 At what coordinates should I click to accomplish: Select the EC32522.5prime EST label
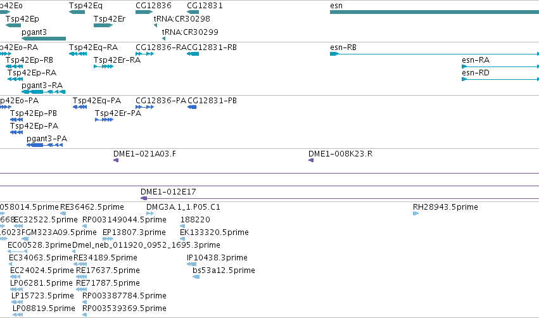coord(46,219)
